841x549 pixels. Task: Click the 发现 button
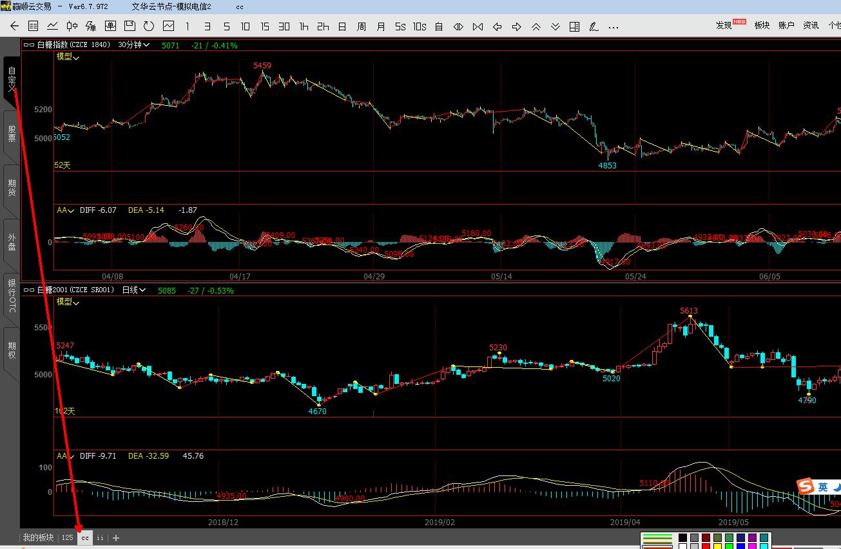[724, 25]
